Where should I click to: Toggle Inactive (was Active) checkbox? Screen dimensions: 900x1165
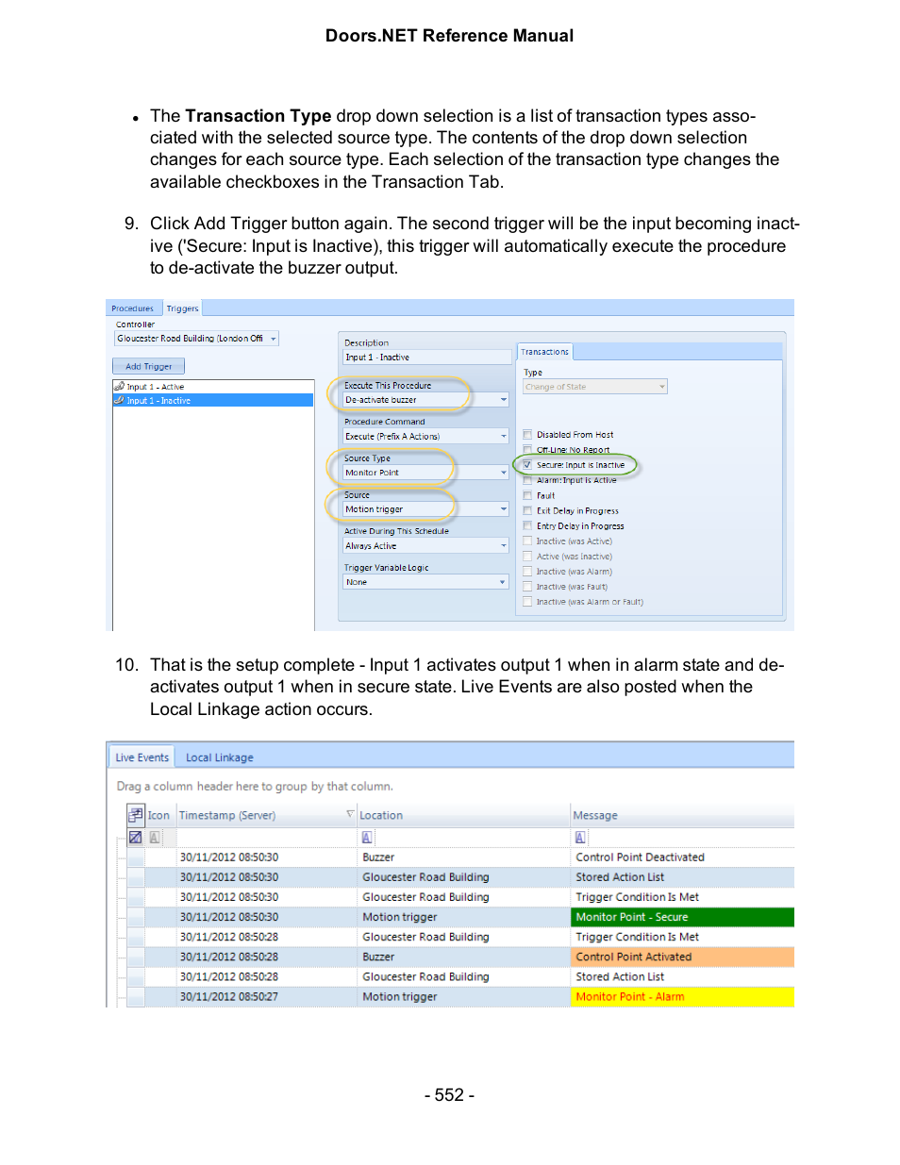[x=527, y=541]
